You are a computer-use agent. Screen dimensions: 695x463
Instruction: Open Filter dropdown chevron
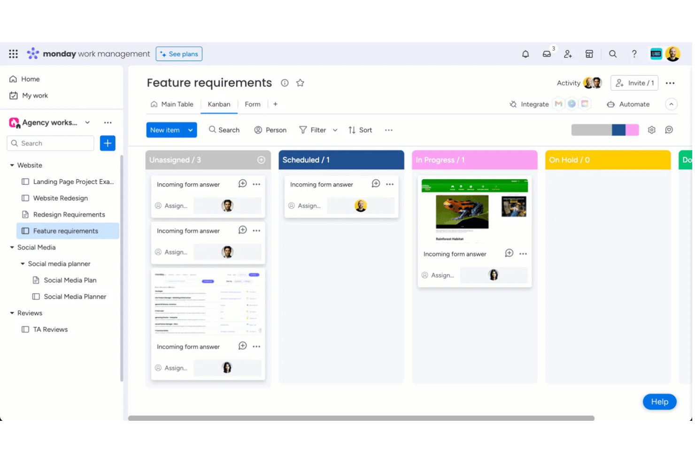(335, 130)
